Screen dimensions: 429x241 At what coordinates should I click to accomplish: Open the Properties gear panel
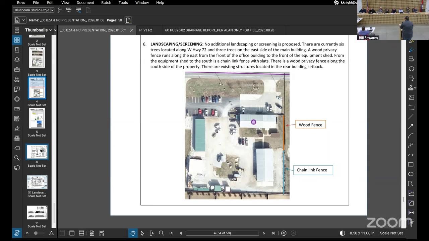click(17, 99)
